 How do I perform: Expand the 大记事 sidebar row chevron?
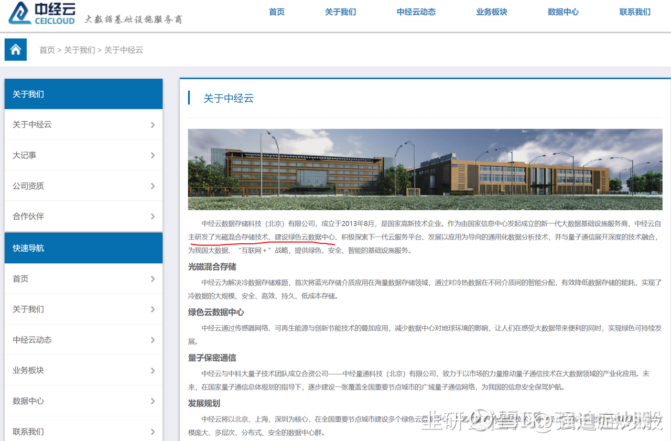tap(153, 155)
